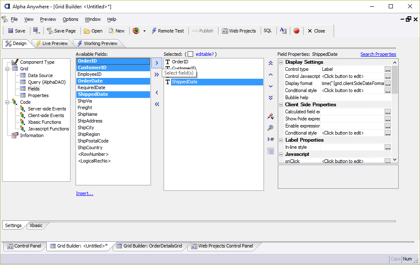Select EmployeeID in Available Fields
This screenshot has height=265, width=420.
tap(113, 75)
